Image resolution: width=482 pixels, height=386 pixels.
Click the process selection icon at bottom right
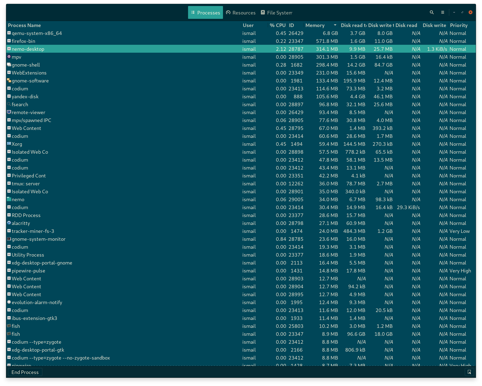469,372
